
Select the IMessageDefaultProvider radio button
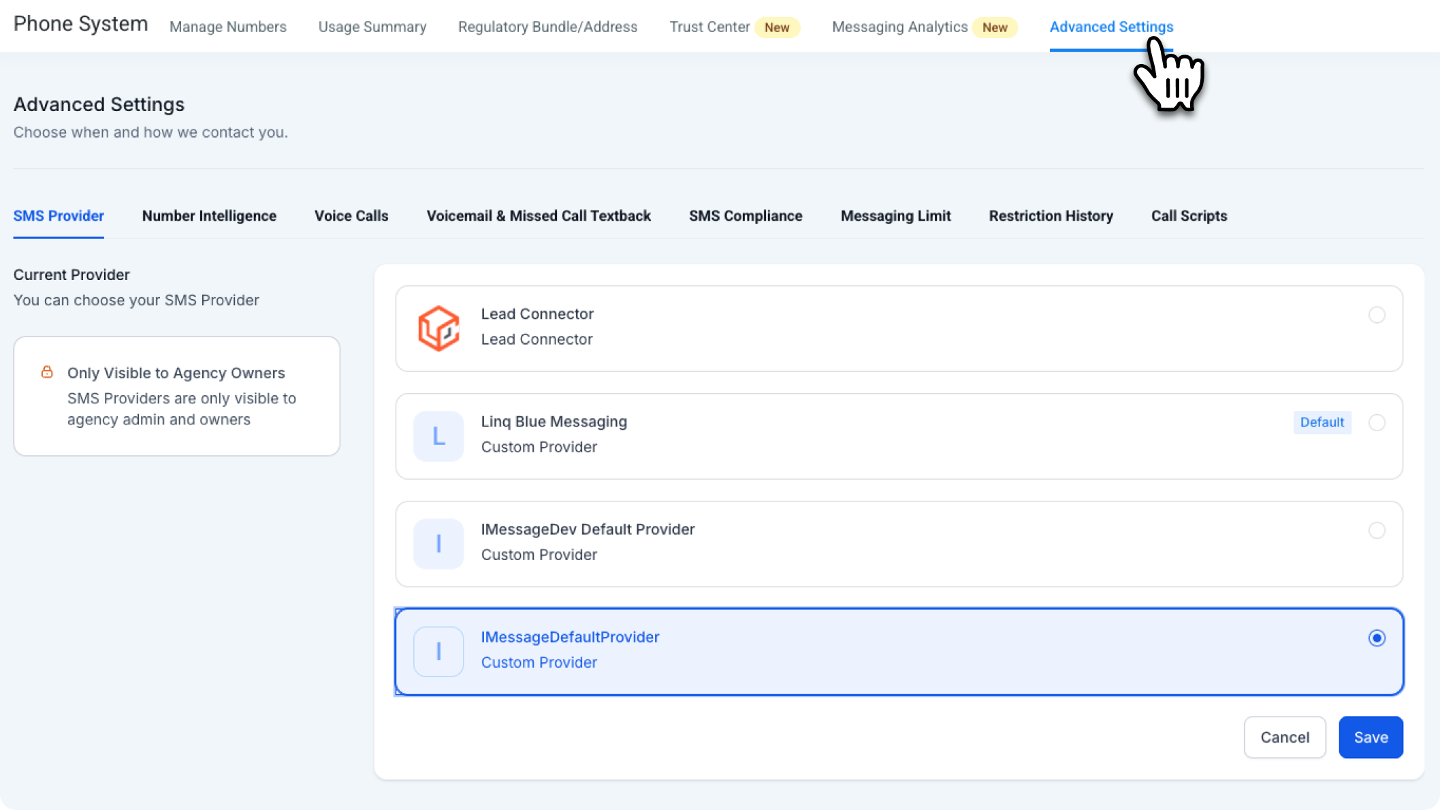[1377, 638]
